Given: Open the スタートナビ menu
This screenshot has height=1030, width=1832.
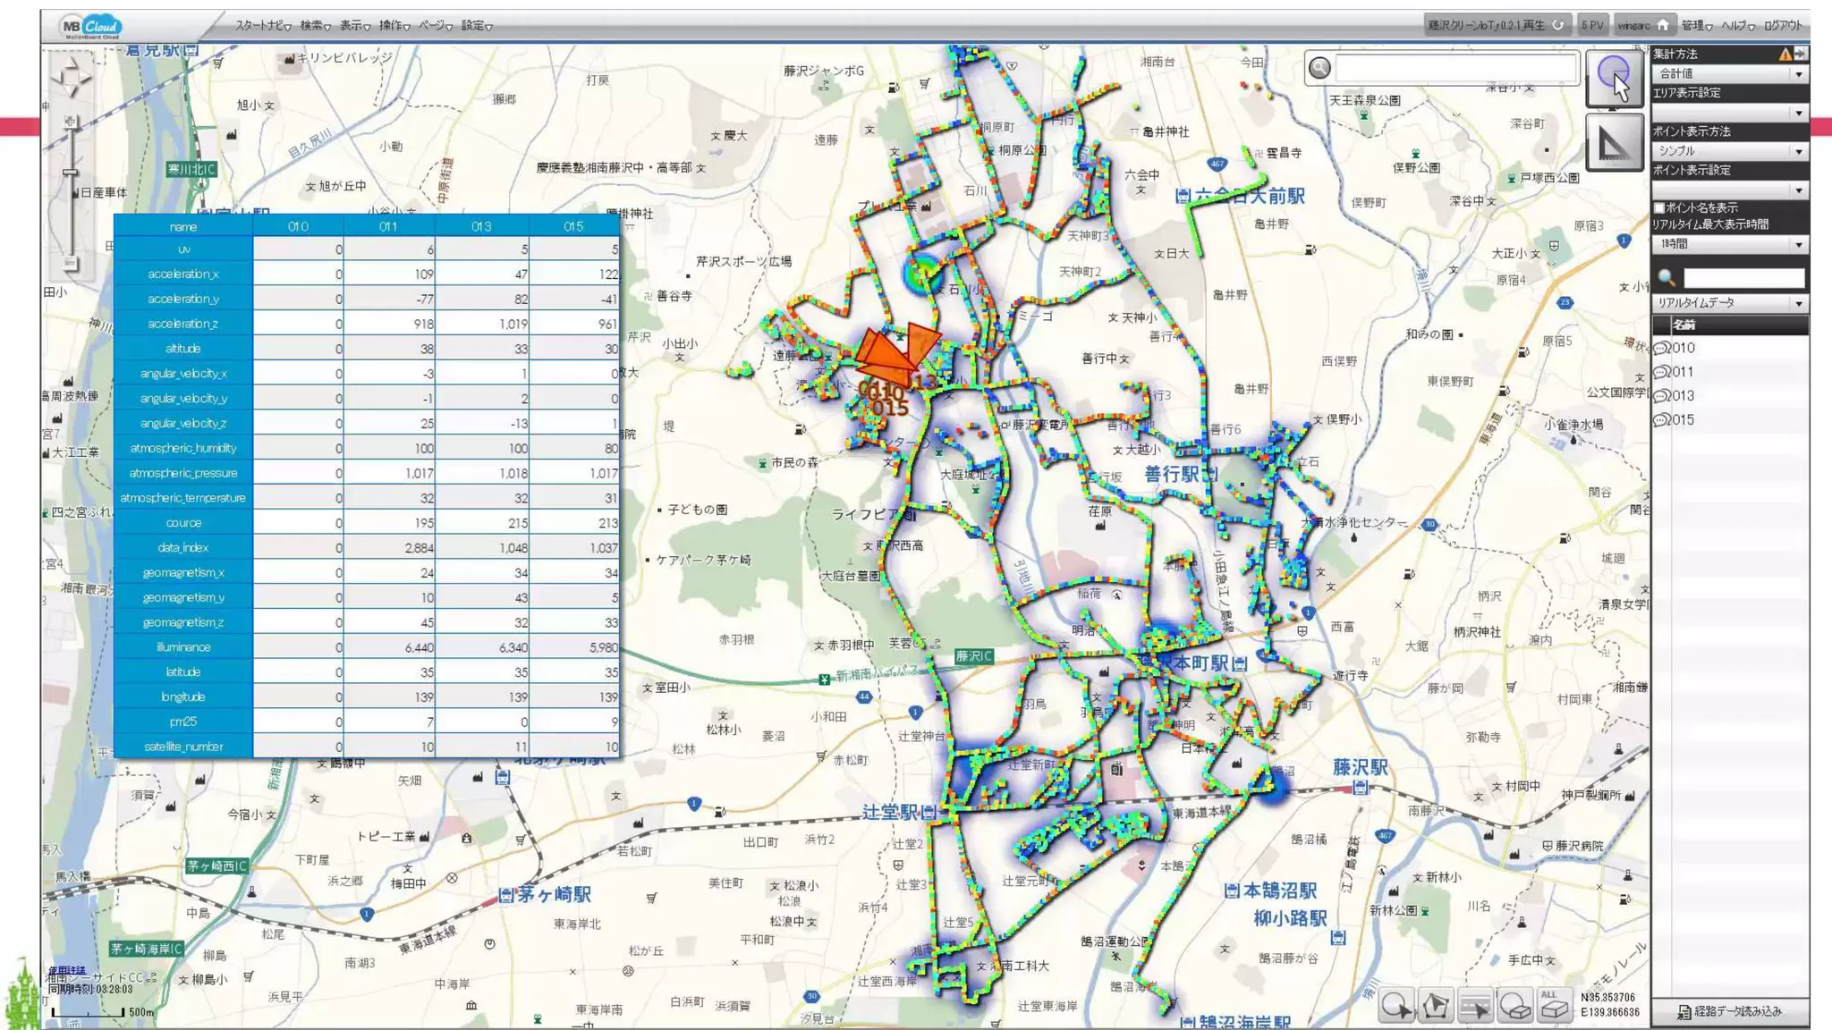Looking at the screenshot, I should (x=262, y=26).
